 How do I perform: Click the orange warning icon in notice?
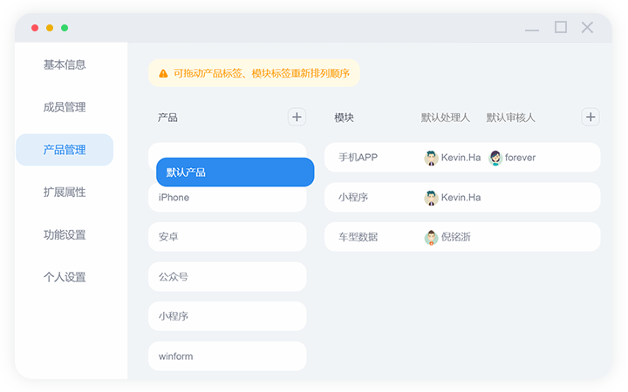pyautogui.click(x=163, y=74)
